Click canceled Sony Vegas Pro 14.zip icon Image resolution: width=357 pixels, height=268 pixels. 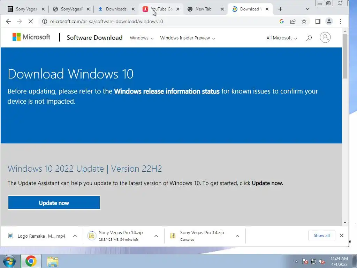tap(173, 236)
